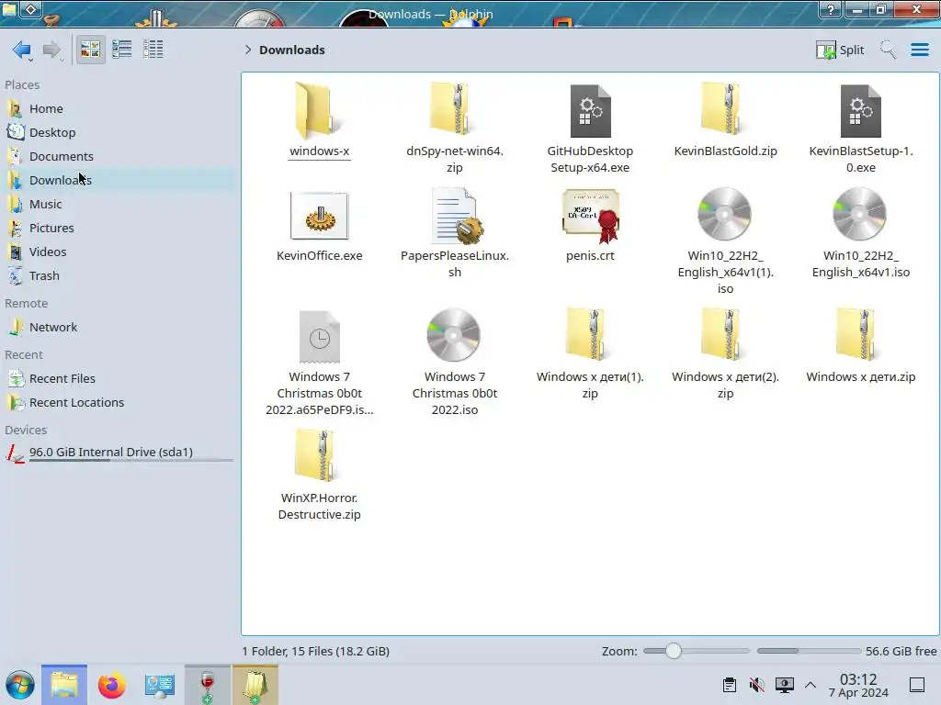The height and width of the screenshot is (705, 941).
Task: Expand the breadcrumb chevron before Downloads
Action: coord(248,50)
